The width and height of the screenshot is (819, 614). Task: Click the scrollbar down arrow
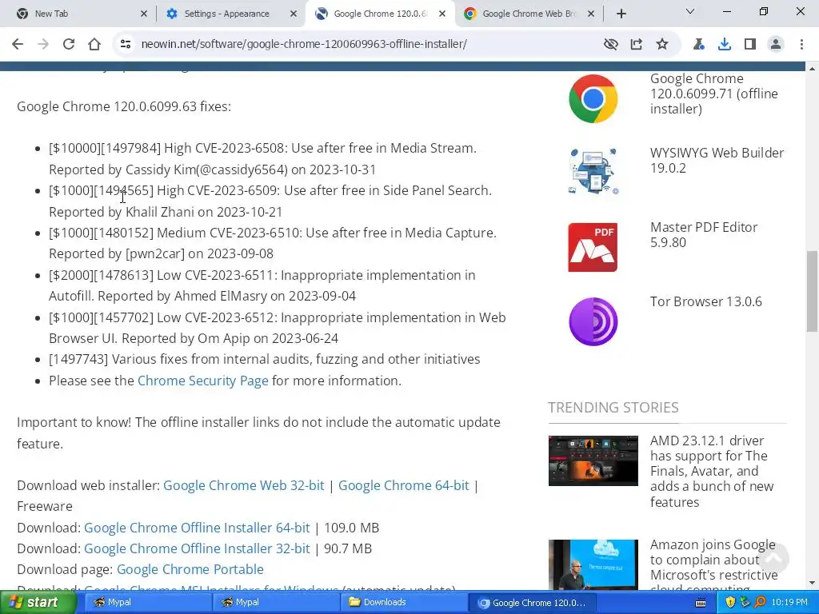(812, 583)
